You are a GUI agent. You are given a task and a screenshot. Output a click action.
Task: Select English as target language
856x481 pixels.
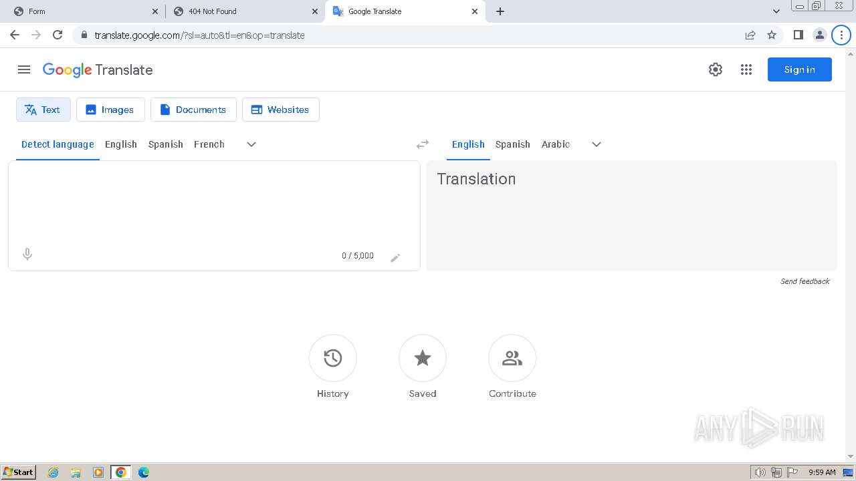click(468, 144)
